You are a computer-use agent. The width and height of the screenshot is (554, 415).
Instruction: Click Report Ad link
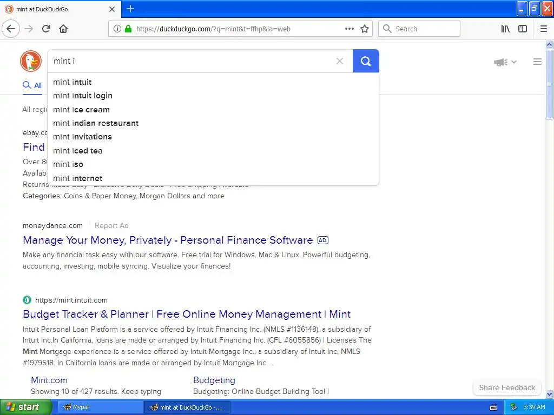111,225
